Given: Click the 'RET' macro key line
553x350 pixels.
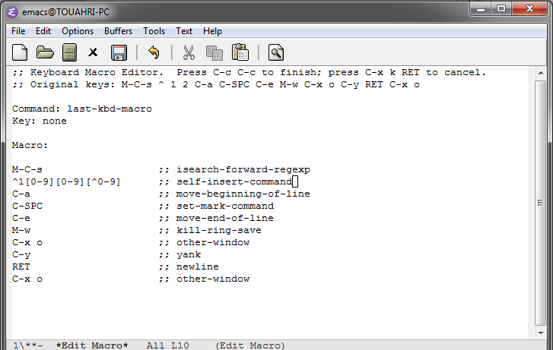Looking at the screenshot, I should [x=21, y=267].
